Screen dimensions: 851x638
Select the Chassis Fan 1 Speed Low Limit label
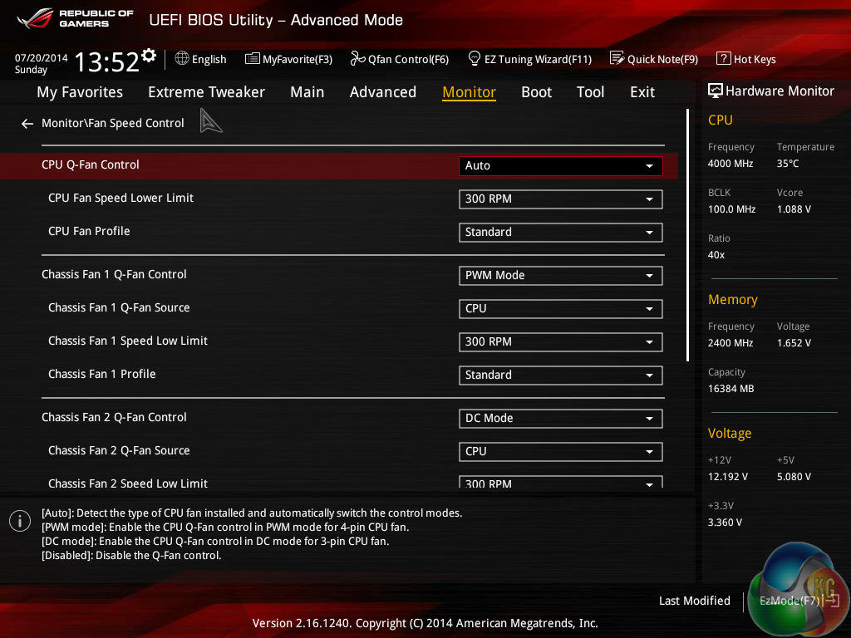[127, 341]
